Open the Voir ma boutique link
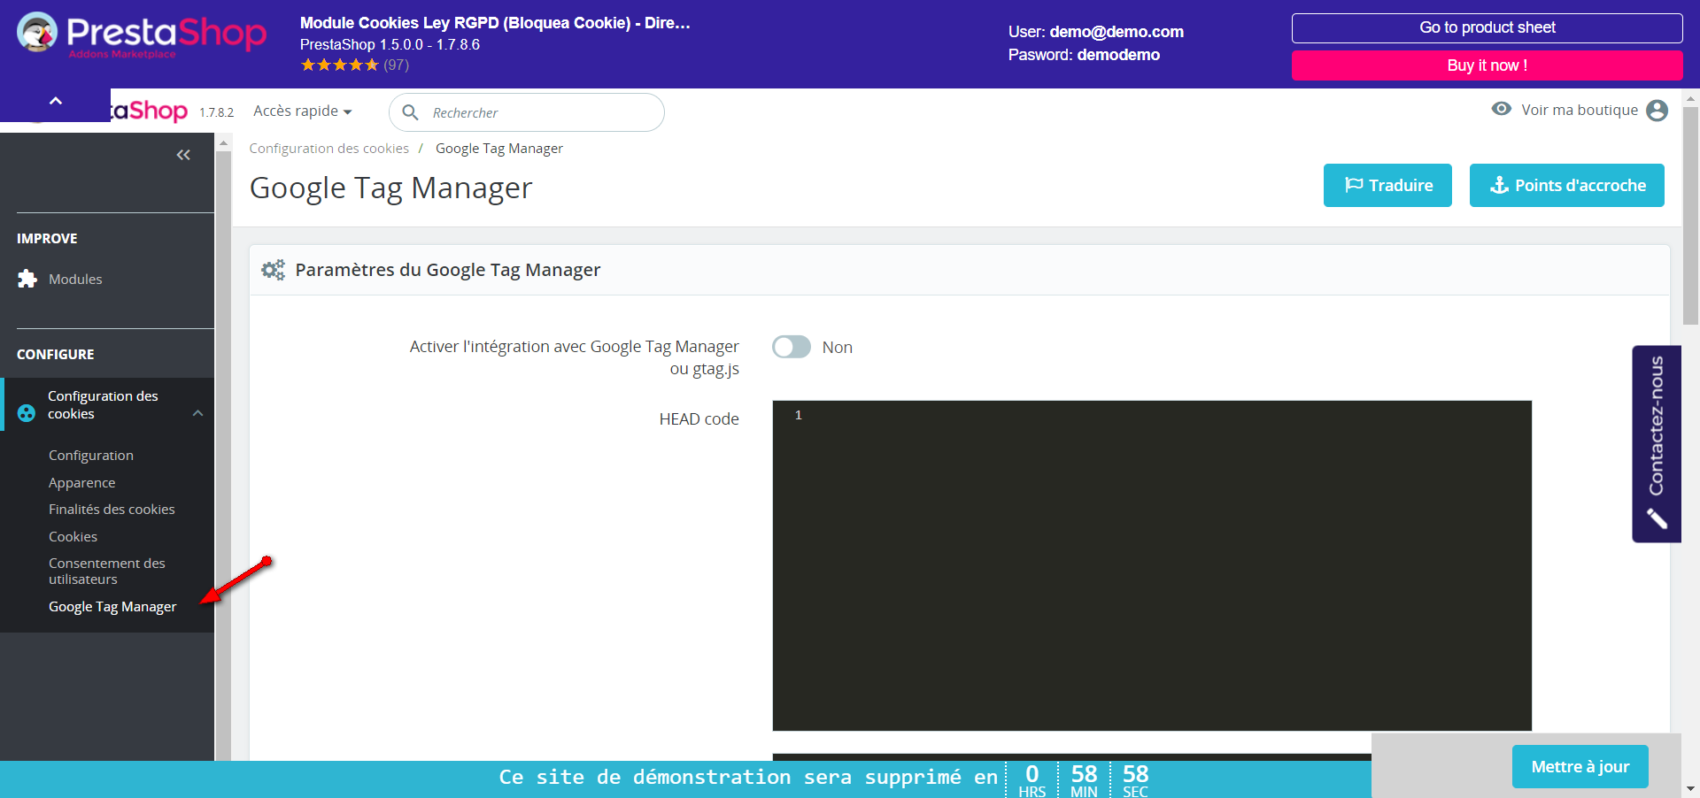Viewport: 1700px width, 798px height. (1580, 110)
